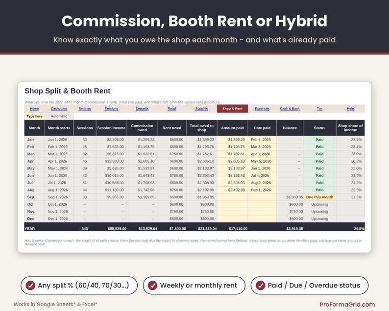Open the Cash & Bank link
This screenshot has height=311, width=389.
[x=290, y=109]
